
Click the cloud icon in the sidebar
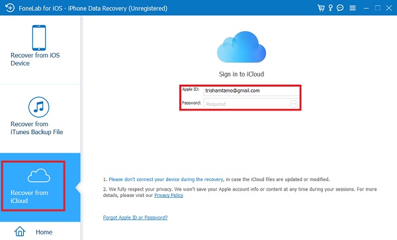click(x=39, y=175)
